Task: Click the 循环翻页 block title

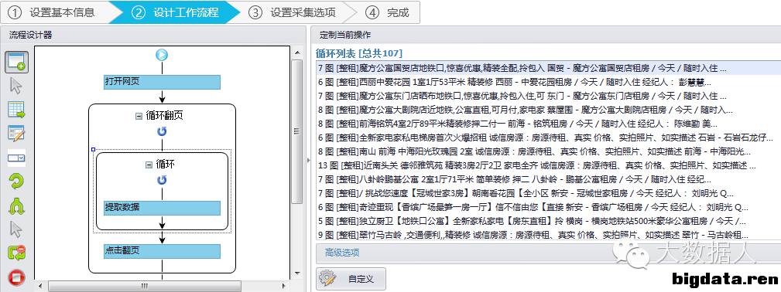Action: pos(164,116)
